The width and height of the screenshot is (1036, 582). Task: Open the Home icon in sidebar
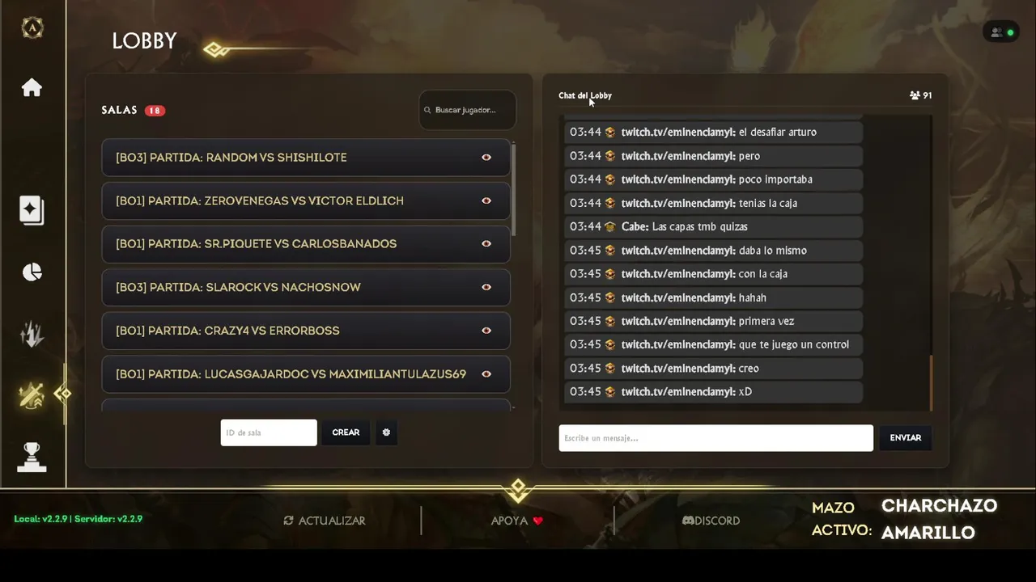coord(32,87)
